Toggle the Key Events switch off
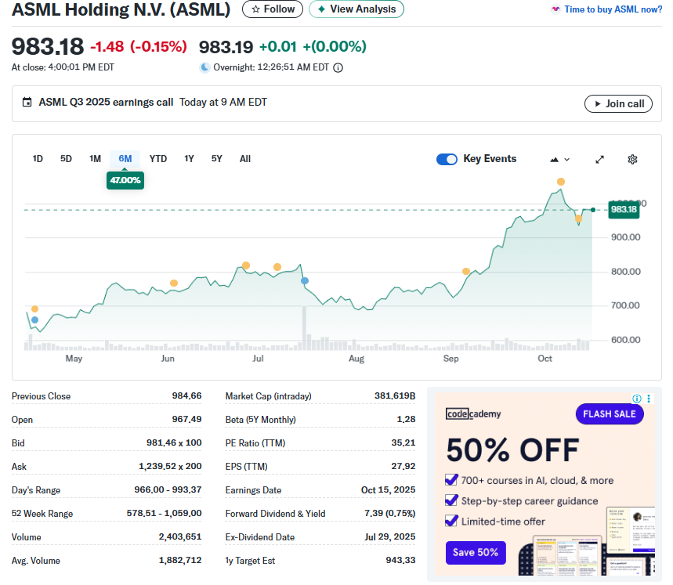Image resolution: width=673 pixels, height=585 pixels. pos(447,159)
